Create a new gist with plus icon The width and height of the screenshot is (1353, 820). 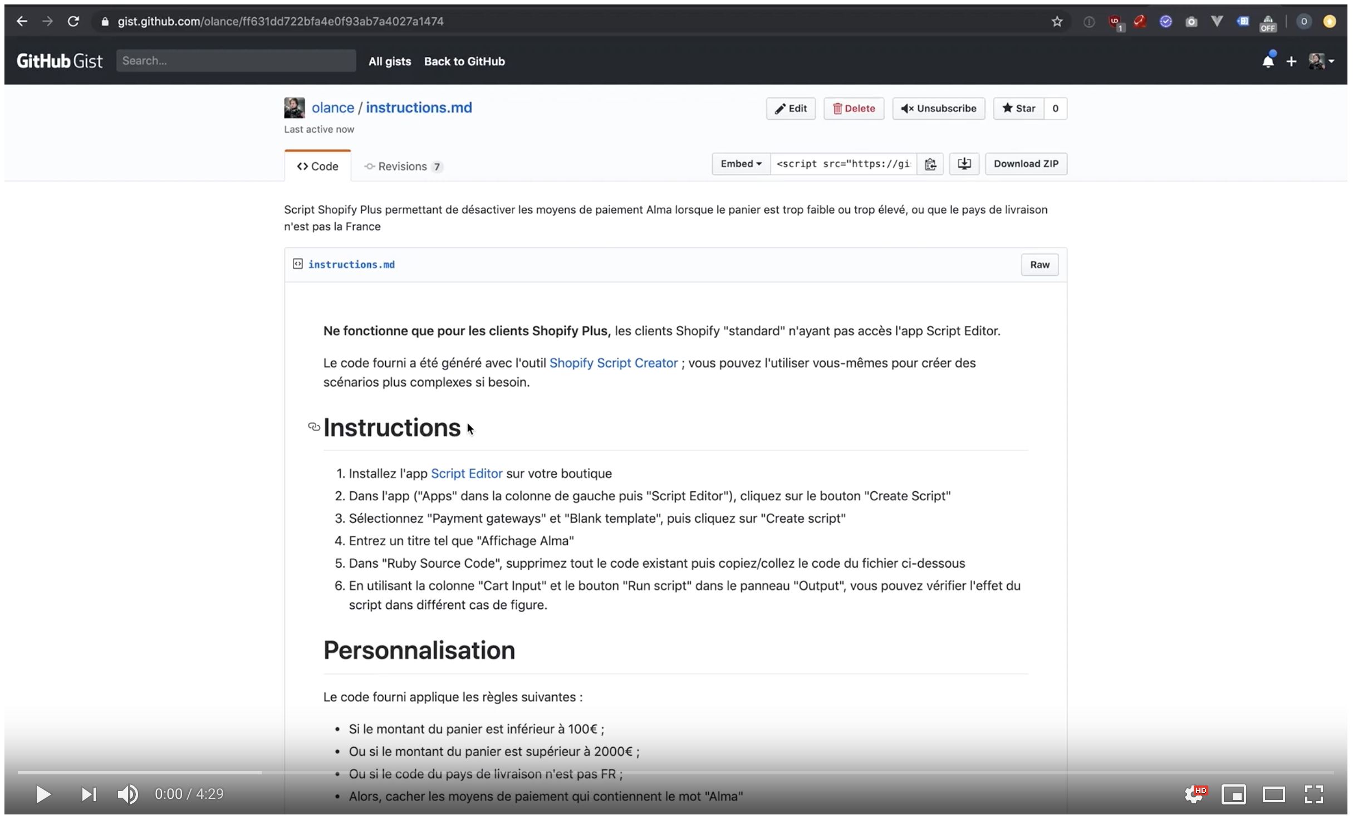click(1291, 61)
